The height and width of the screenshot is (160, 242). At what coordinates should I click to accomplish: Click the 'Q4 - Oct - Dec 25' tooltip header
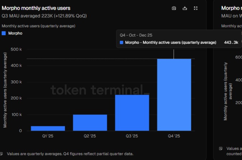(136, 35)
